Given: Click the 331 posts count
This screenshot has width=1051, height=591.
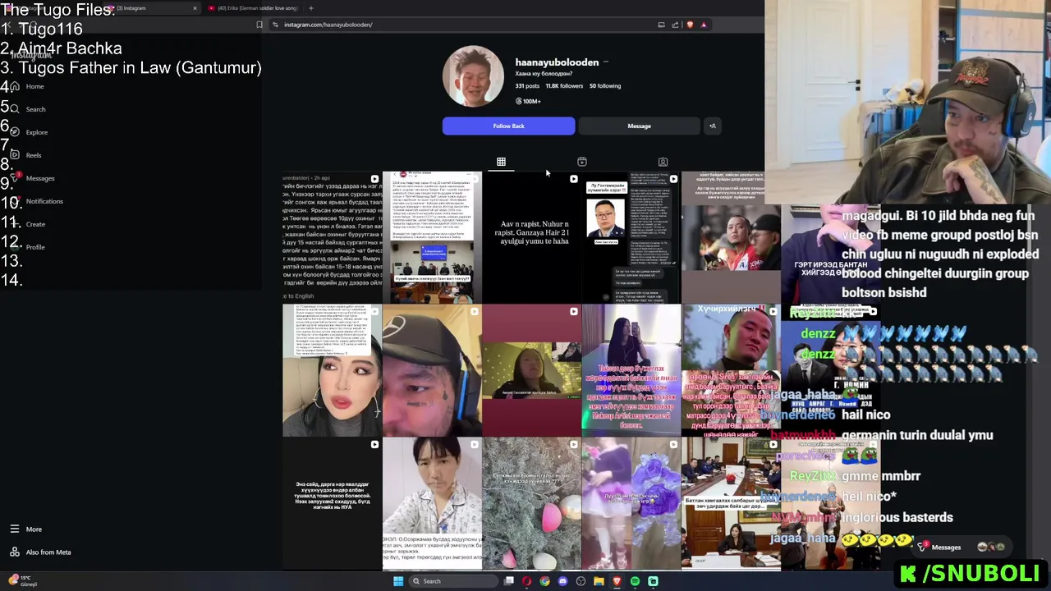Looking at the screenshot, I should [x=527, y=86].
